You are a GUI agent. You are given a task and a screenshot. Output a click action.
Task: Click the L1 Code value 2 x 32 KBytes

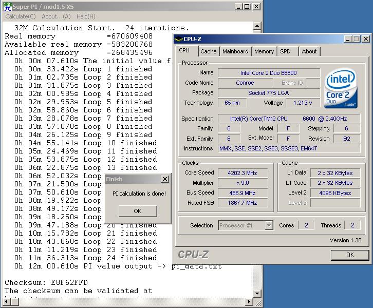point(335,183)
